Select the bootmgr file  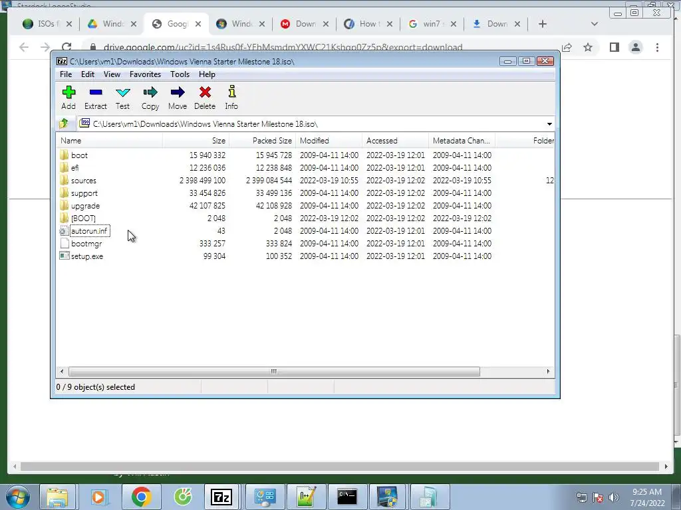(86, 244)
